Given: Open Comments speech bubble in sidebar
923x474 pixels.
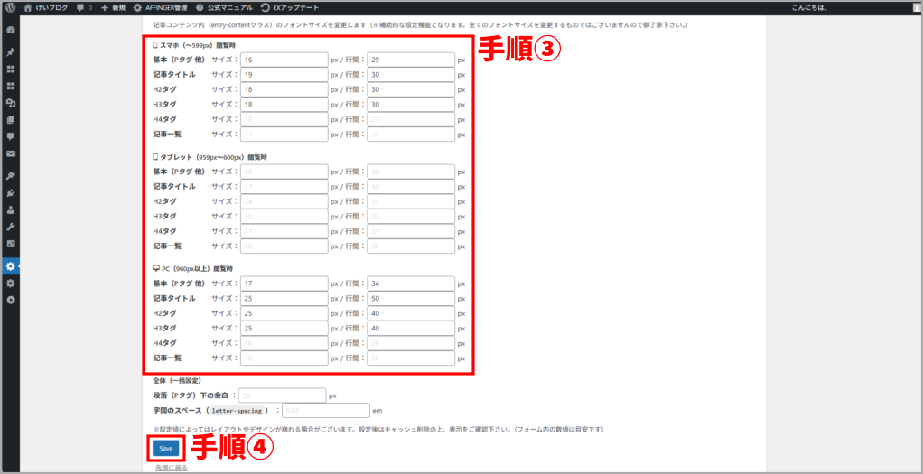Looking at the screenshot, I should [11, 136].
